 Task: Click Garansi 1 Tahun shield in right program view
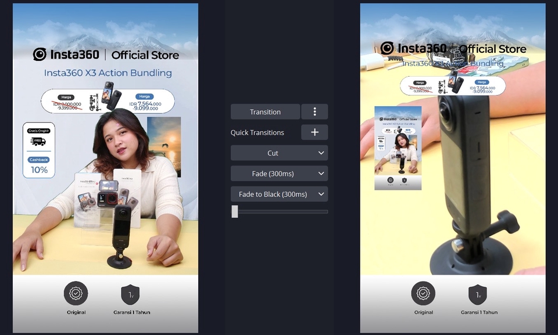(x=478, y=294)
